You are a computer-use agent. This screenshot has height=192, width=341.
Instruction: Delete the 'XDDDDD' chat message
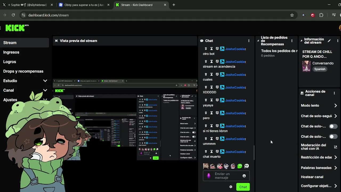point(206,87)
